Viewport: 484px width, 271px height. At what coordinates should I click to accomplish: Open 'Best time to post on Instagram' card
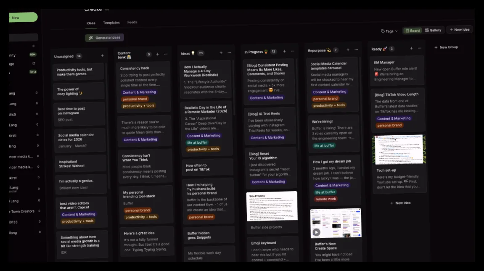click(x=79, y=114)
